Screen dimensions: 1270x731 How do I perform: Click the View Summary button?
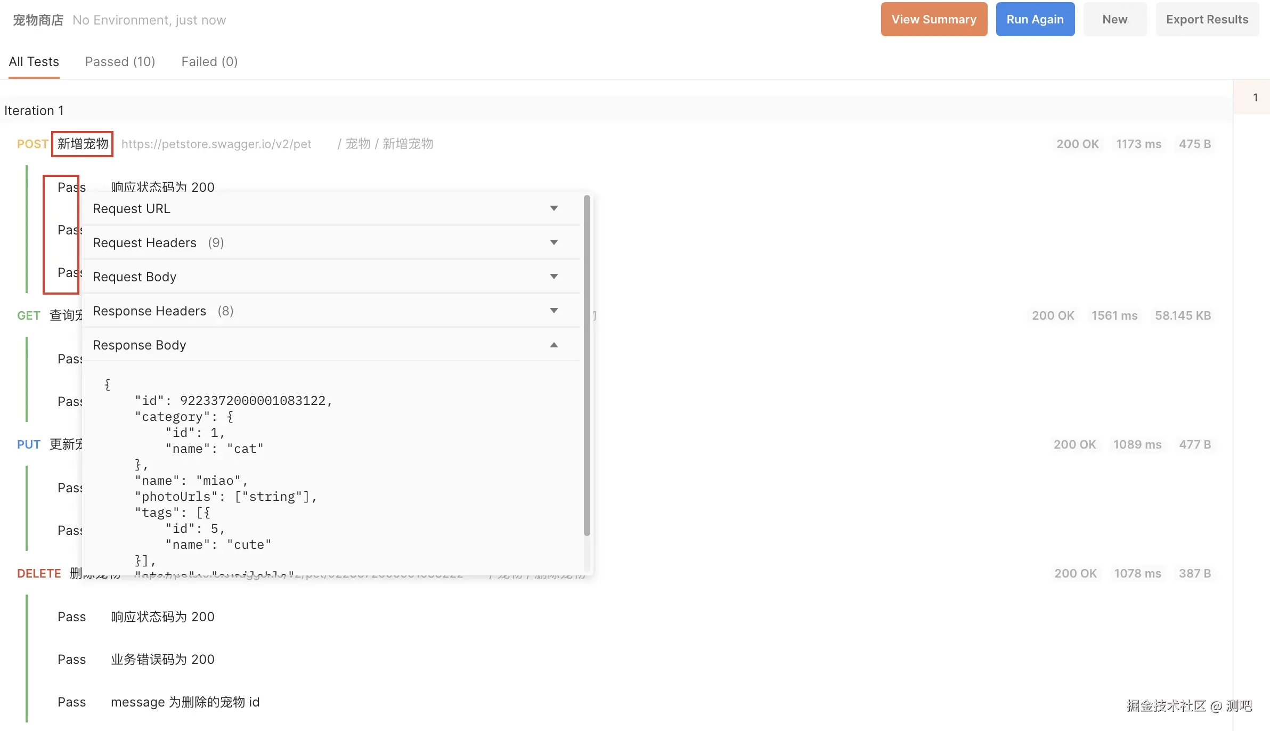tap(933, 20)
